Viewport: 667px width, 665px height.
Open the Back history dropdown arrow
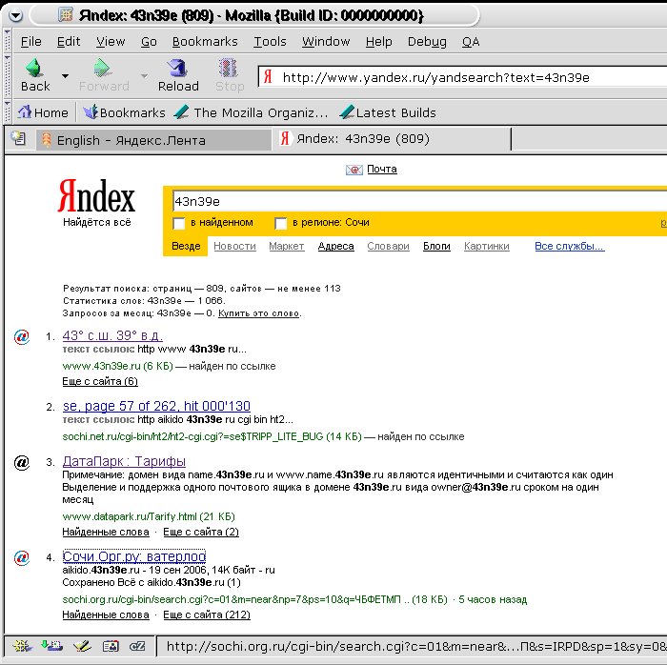[65, 76]
